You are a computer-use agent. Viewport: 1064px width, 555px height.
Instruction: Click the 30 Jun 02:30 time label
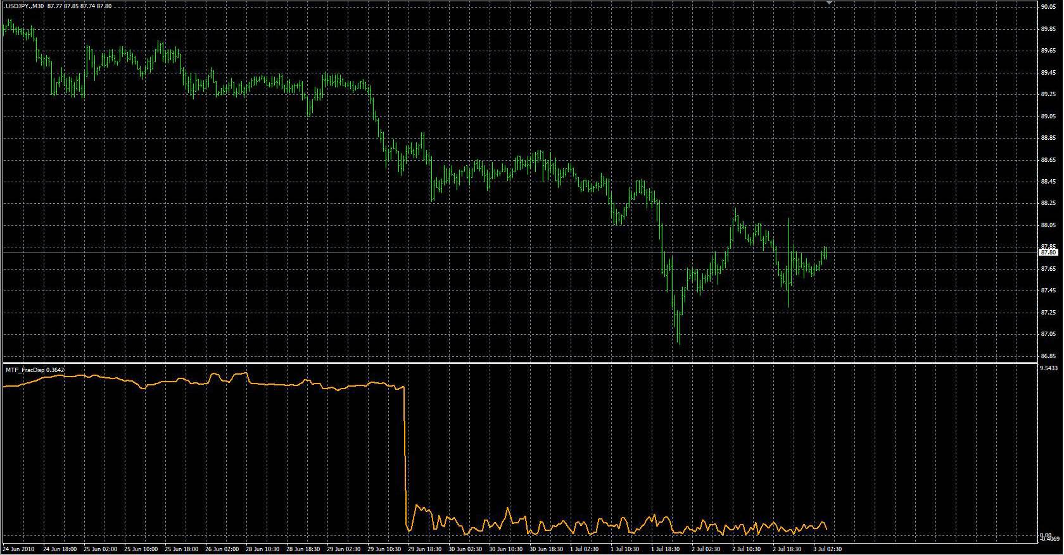(466, 549)
